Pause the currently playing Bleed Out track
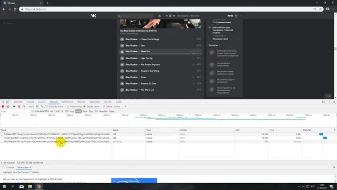The image size is (337, 190). [122, 52]
